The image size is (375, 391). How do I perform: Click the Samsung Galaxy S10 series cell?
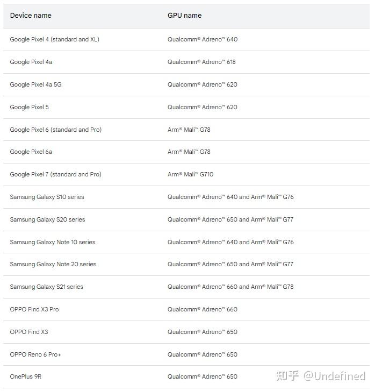(x=47, y=197)
